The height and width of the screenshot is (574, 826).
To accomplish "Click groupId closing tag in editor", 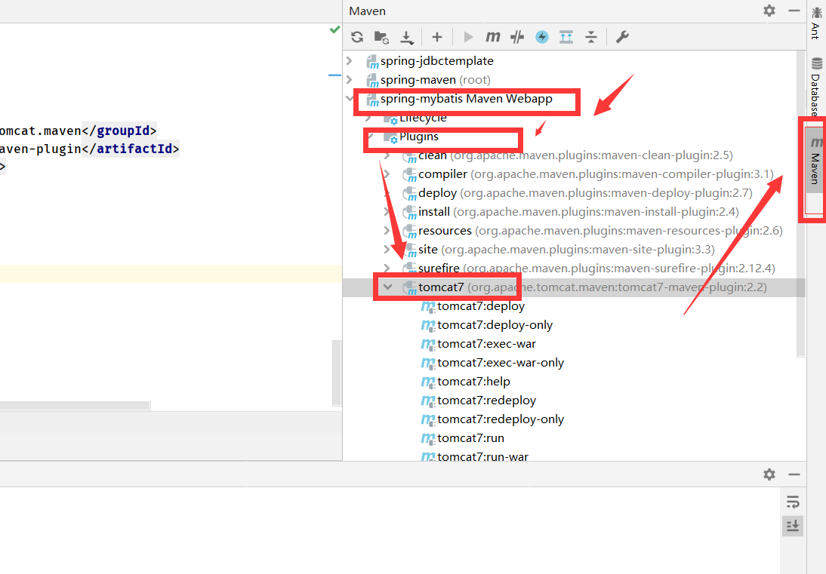I will pyautogui.click(x=119, y=130).
